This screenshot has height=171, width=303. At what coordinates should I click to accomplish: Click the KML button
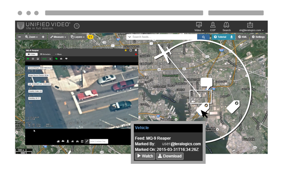click(242, 37)
